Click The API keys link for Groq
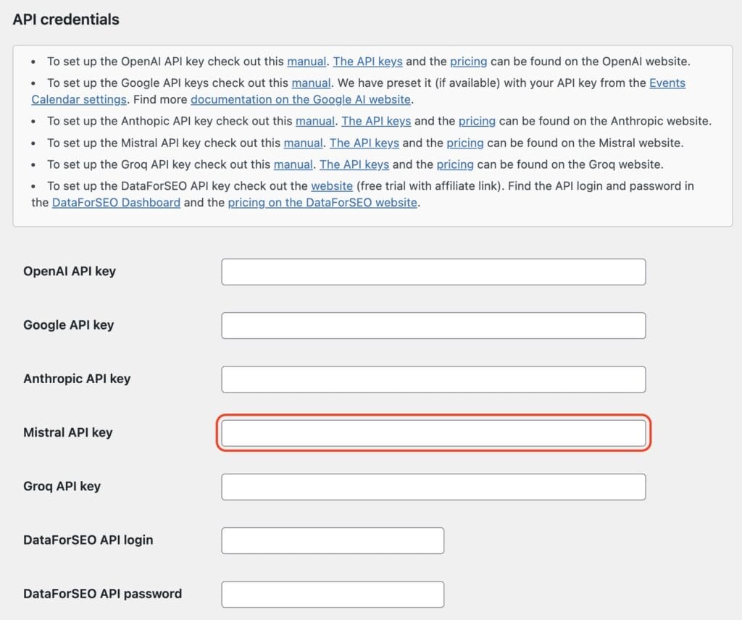Viewport: 742px width, 620px height. pyautogui.click(x=354, y=164)
